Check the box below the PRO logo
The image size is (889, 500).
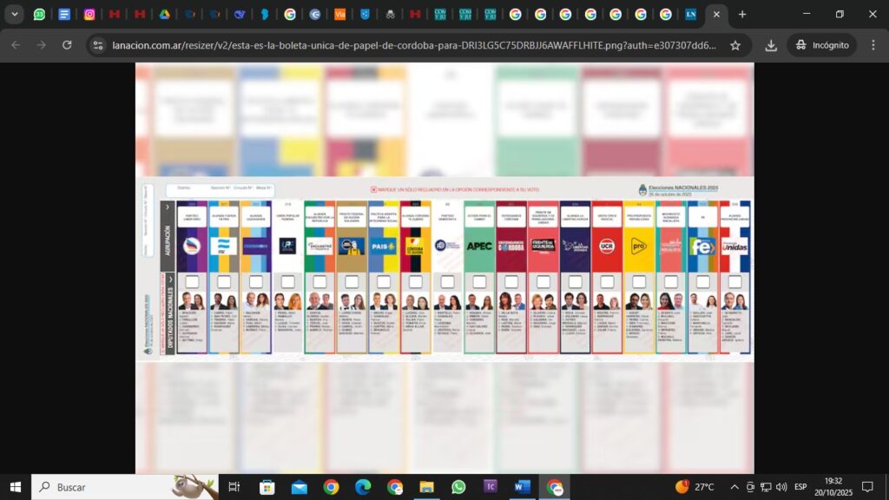639,281
